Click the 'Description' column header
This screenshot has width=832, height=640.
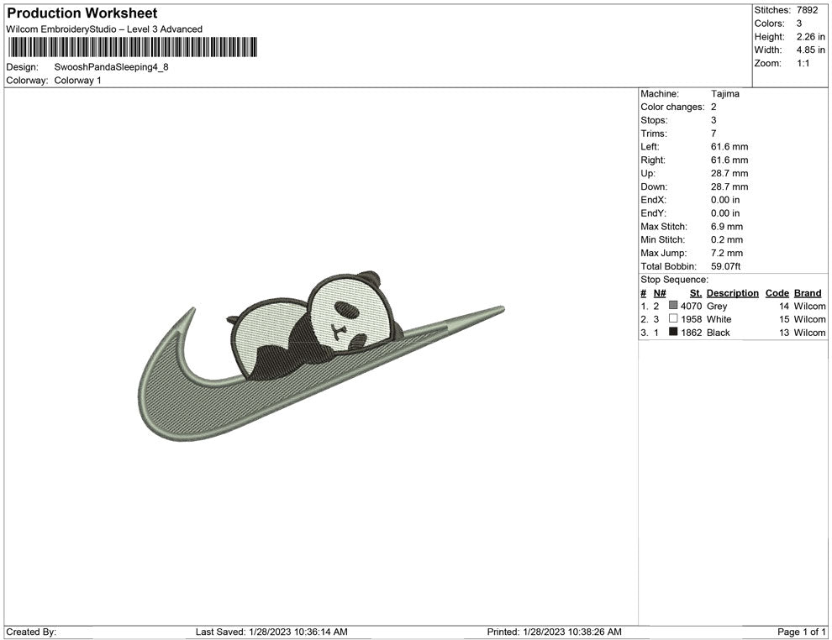point(732,293)
